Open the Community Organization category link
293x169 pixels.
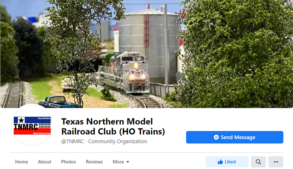118,142
